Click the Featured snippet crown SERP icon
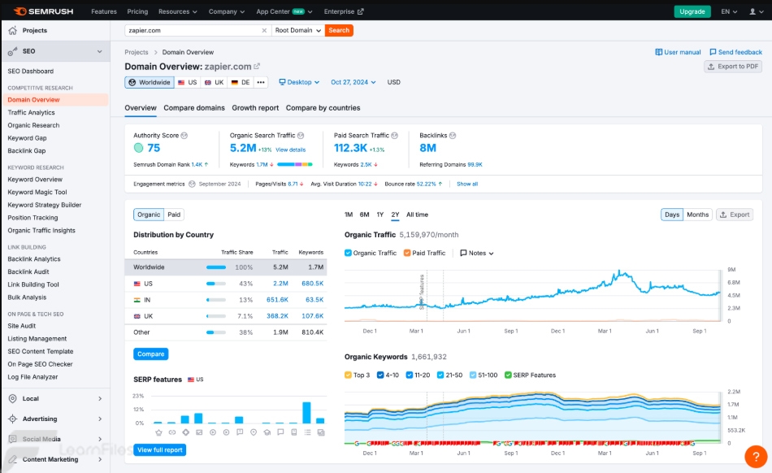This screenshot has width=772, height=473. click(x=158, y=432)
